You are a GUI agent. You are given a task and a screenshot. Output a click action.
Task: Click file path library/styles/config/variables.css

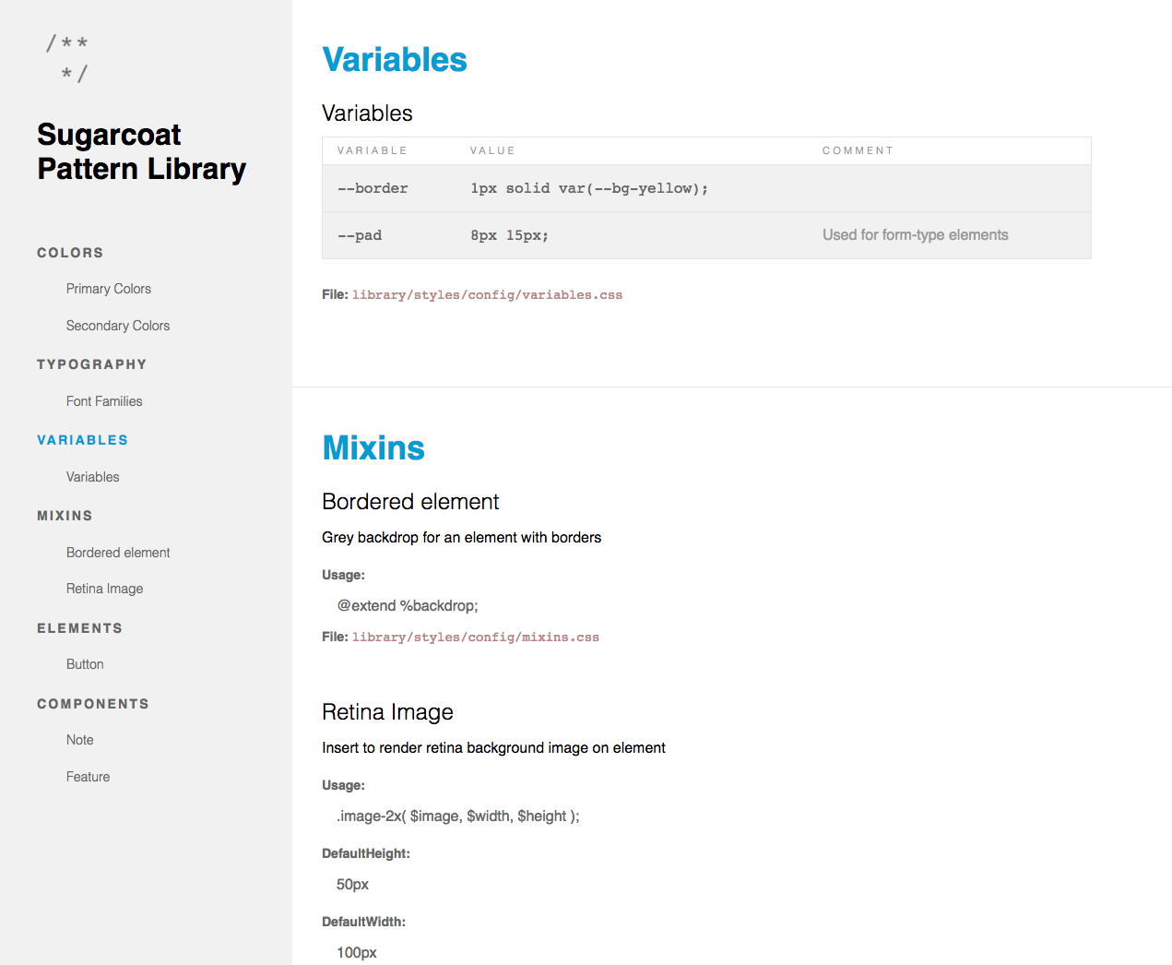pyautogui.click(x=487, y=295)
